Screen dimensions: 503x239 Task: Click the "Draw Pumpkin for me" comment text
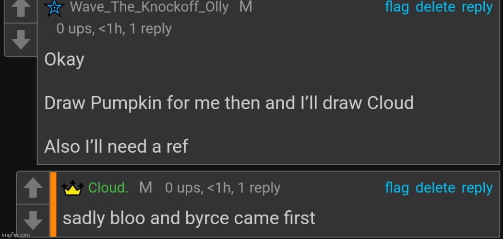pos(229,103)
